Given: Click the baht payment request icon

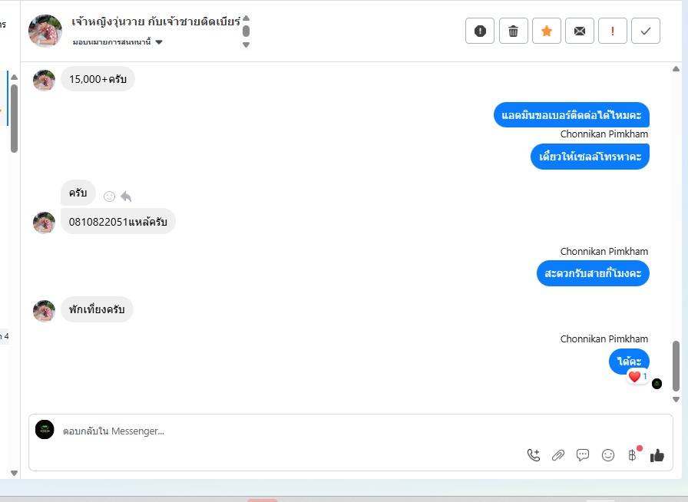Looking at the screenshot, I should click(x=632, y=455).
